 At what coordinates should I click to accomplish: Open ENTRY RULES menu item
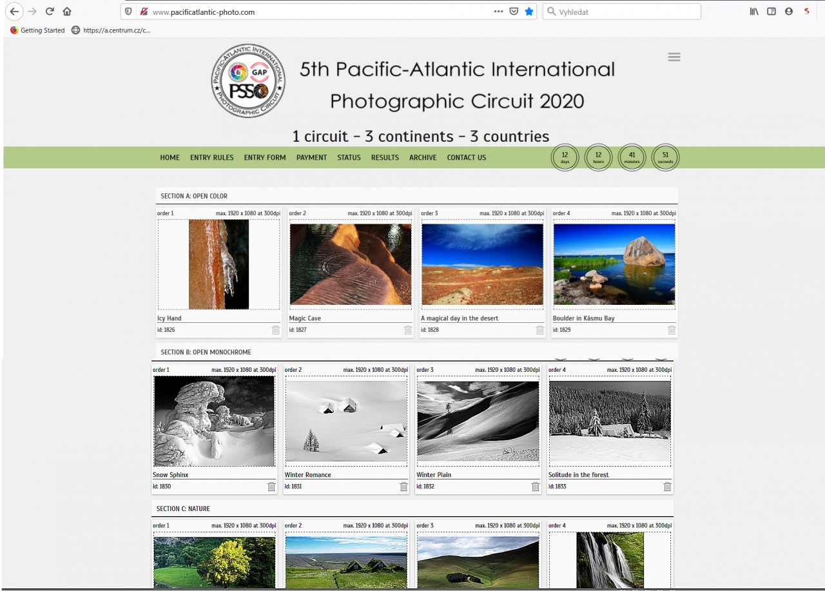[x=212, y=157]
